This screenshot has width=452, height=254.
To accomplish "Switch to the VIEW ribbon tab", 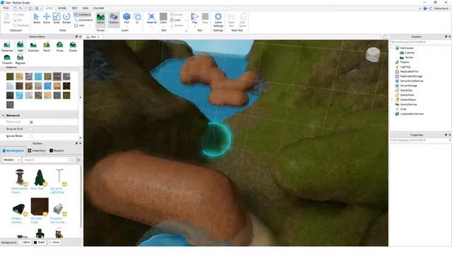I will 85,8.
